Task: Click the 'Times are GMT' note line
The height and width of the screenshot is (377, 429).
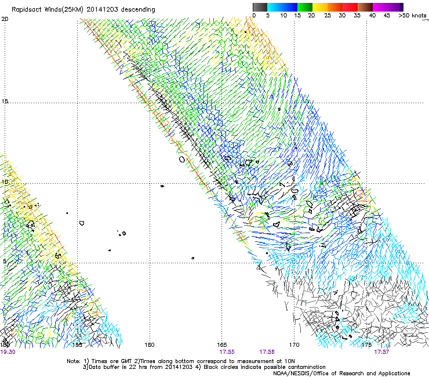Action: (180, 361)
